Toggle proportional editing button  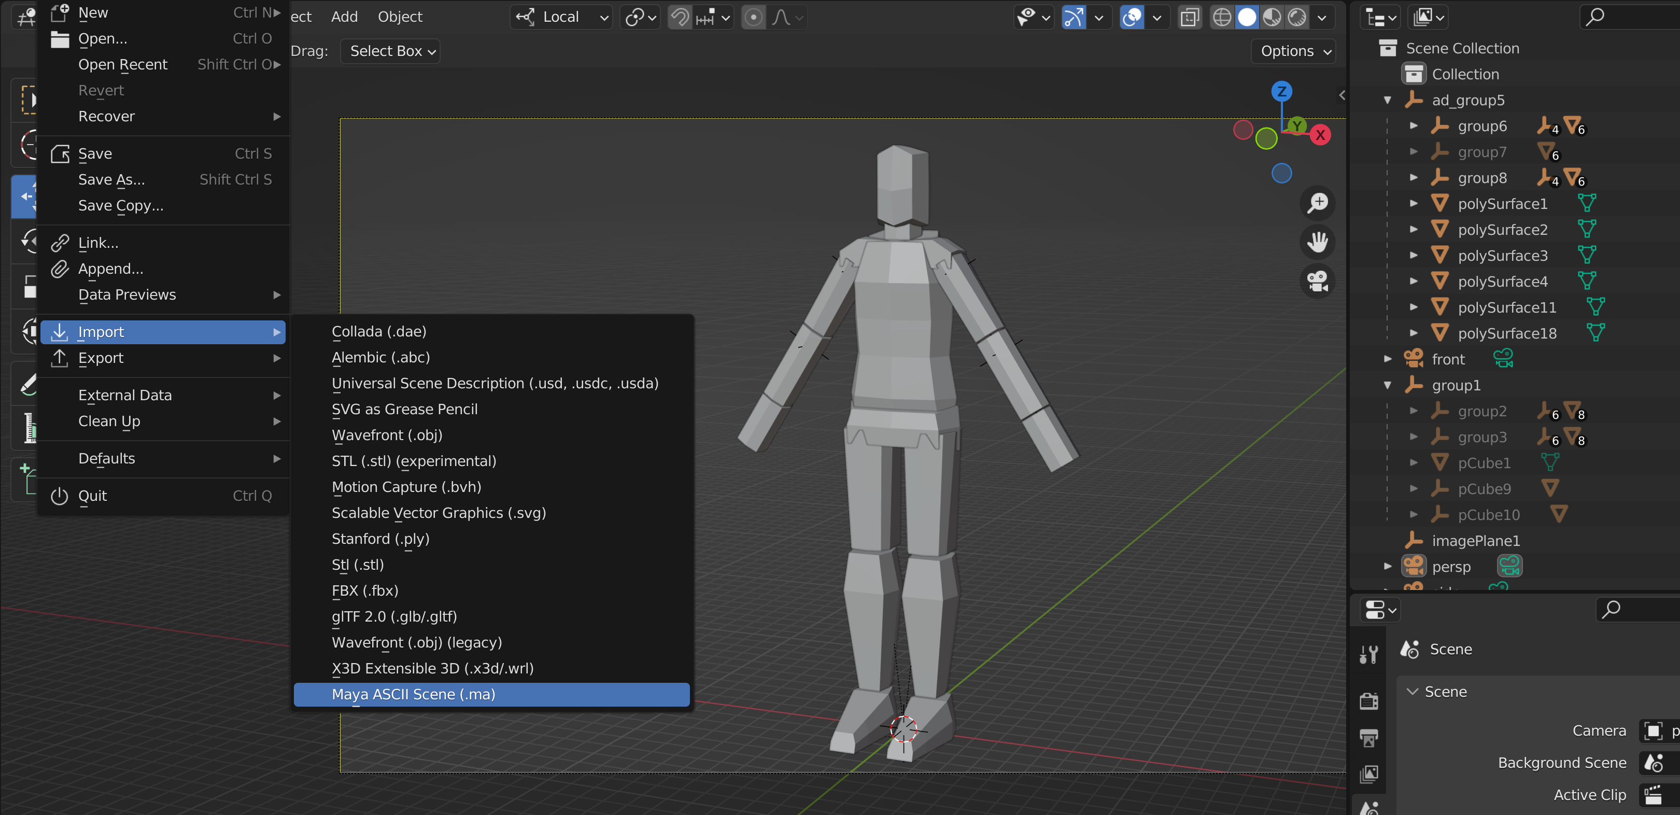pos(753,17)
